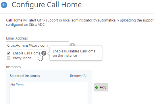Add an instance with the Add button
This screenshot has height=104, width=154.
101,87
